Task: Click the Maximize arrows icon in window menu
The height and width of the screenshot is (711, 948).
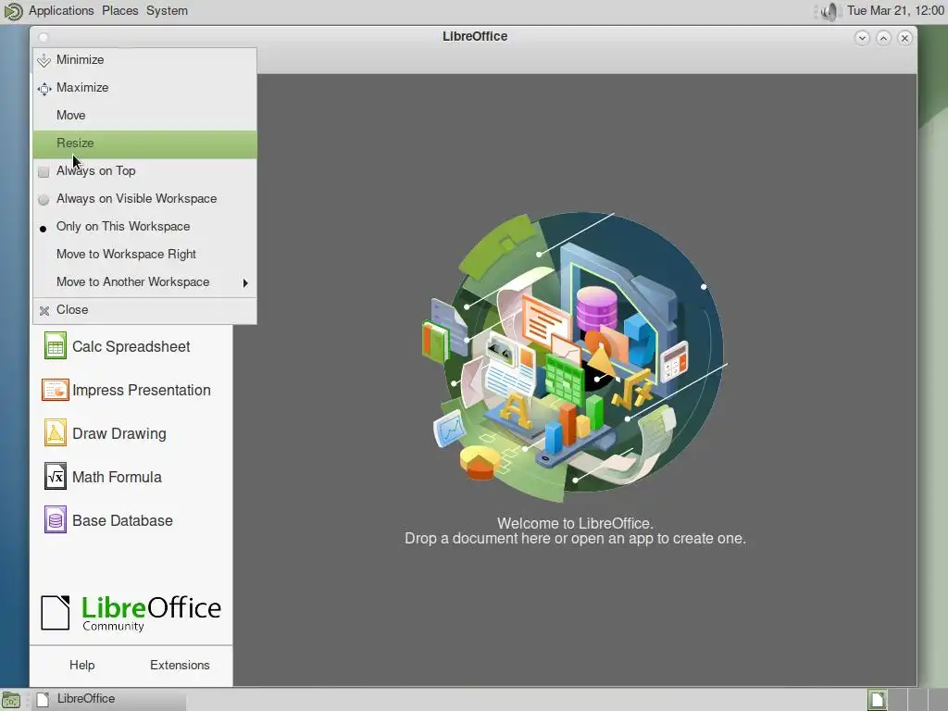Action: [44, 89]
